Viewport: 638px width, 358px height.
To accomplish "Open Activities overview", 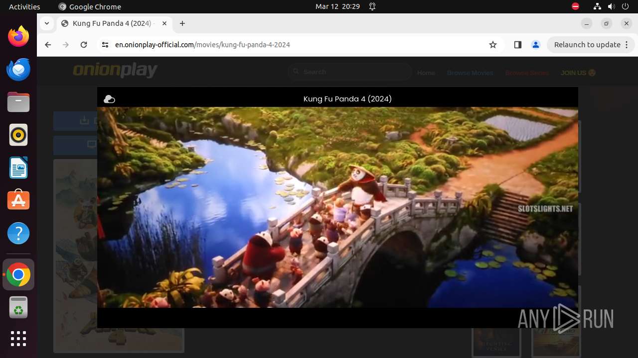I will pyautogui.click(x=24, y=6).
